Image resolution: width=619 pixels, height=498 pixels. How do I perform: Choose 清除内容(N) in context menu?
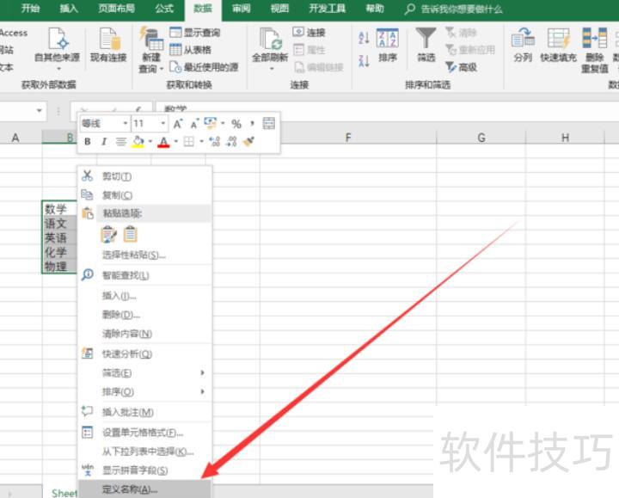pos(145,334)
